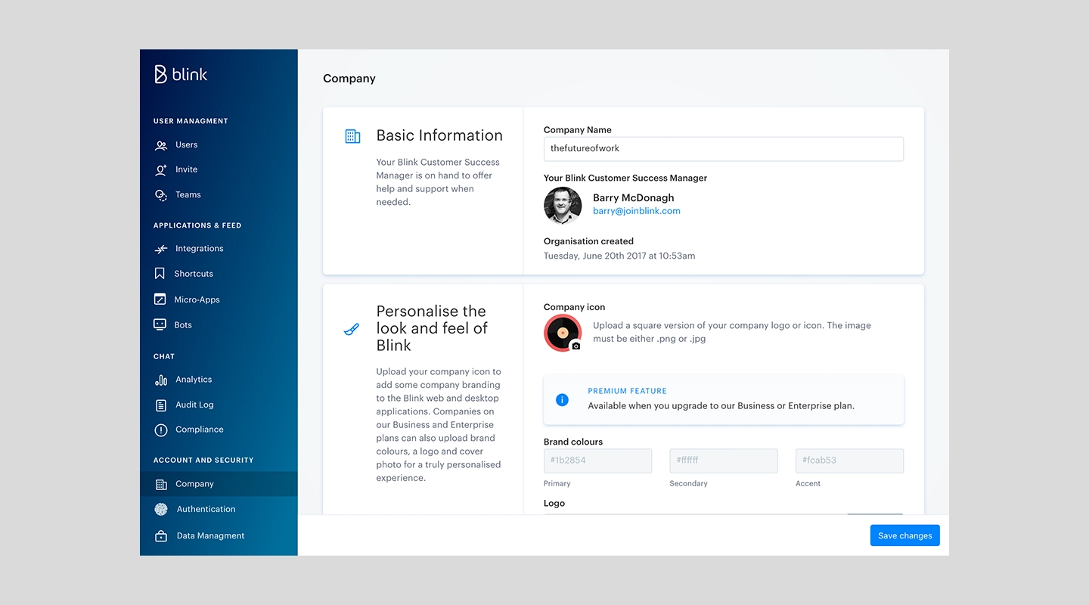Click the Shortcuts bookmark icon
1089x605 pixels.
160,274
